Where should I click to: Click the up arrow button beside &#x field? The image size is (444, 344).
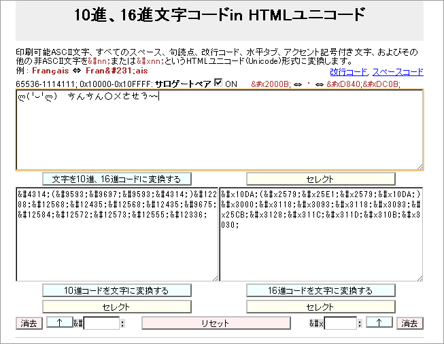(379, 322)
